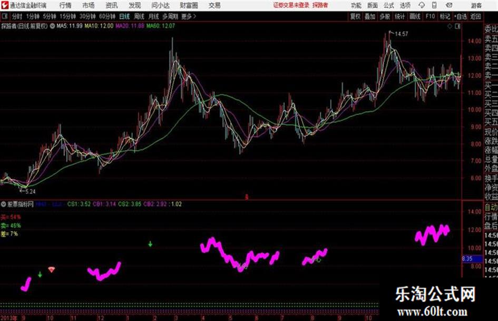
Task: Switch to 1分钟 period
Action: [x=32, y=16]
